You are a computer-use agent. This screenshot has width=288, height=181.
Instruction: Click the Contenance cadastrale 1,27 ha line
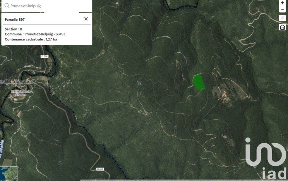coord(30,39)
